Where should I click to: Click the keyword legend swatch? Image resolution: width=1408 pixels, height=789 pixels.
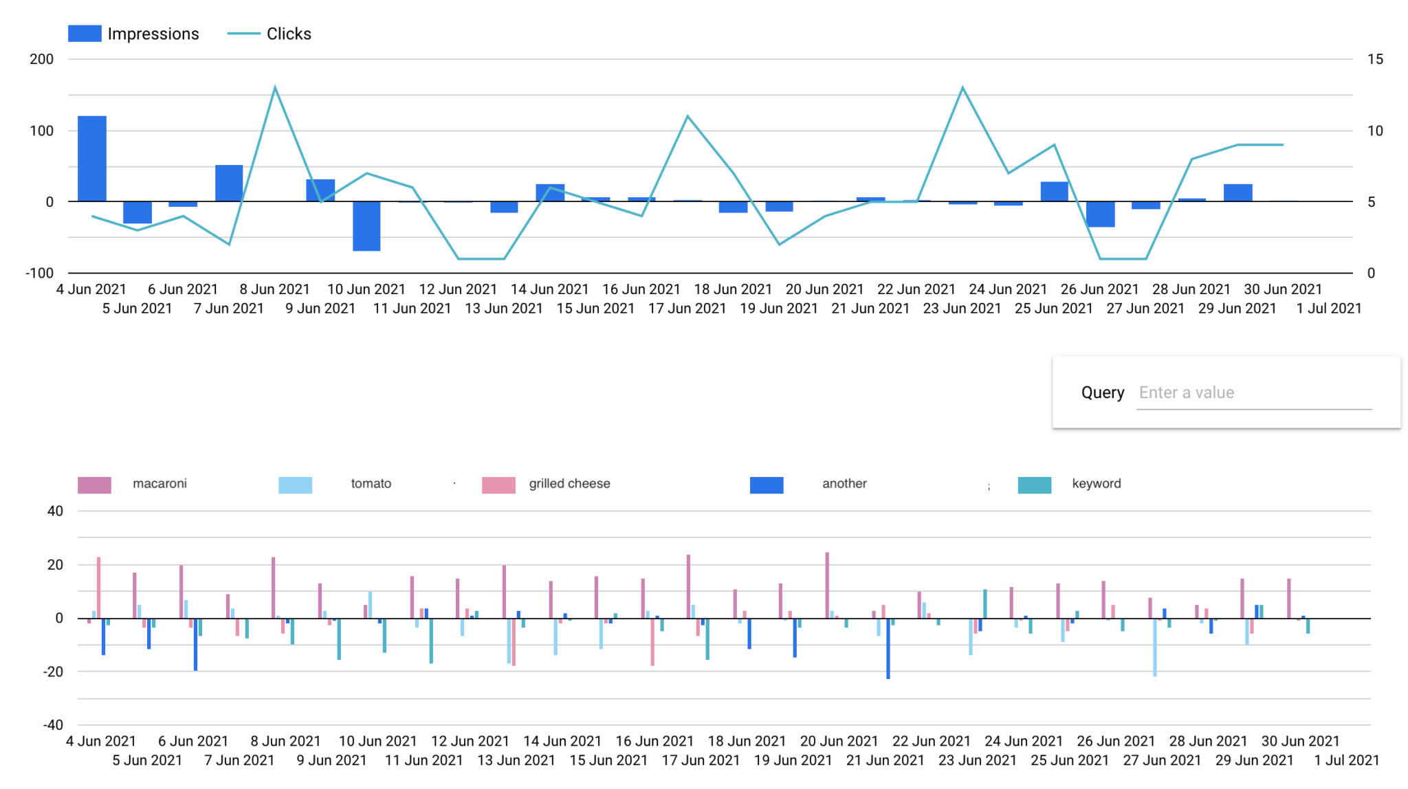click(x=1034, y=485)
